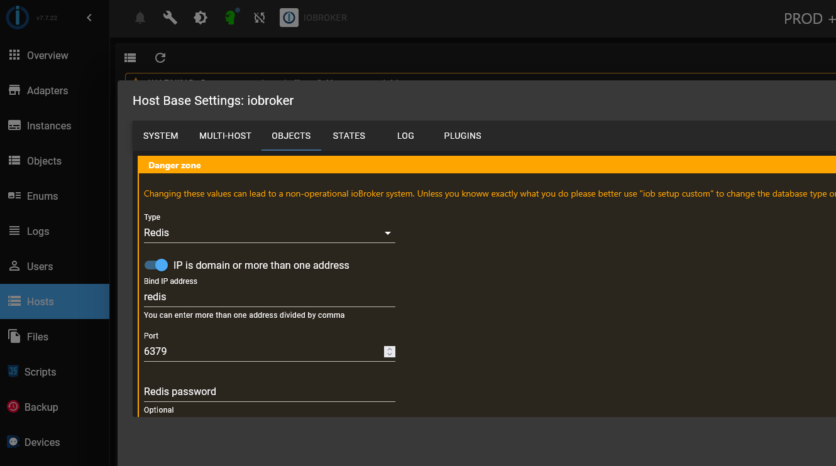Toggle the theme brightness icon
The height and width of the screenshot is (466, 836).
(x=201, y=18)
